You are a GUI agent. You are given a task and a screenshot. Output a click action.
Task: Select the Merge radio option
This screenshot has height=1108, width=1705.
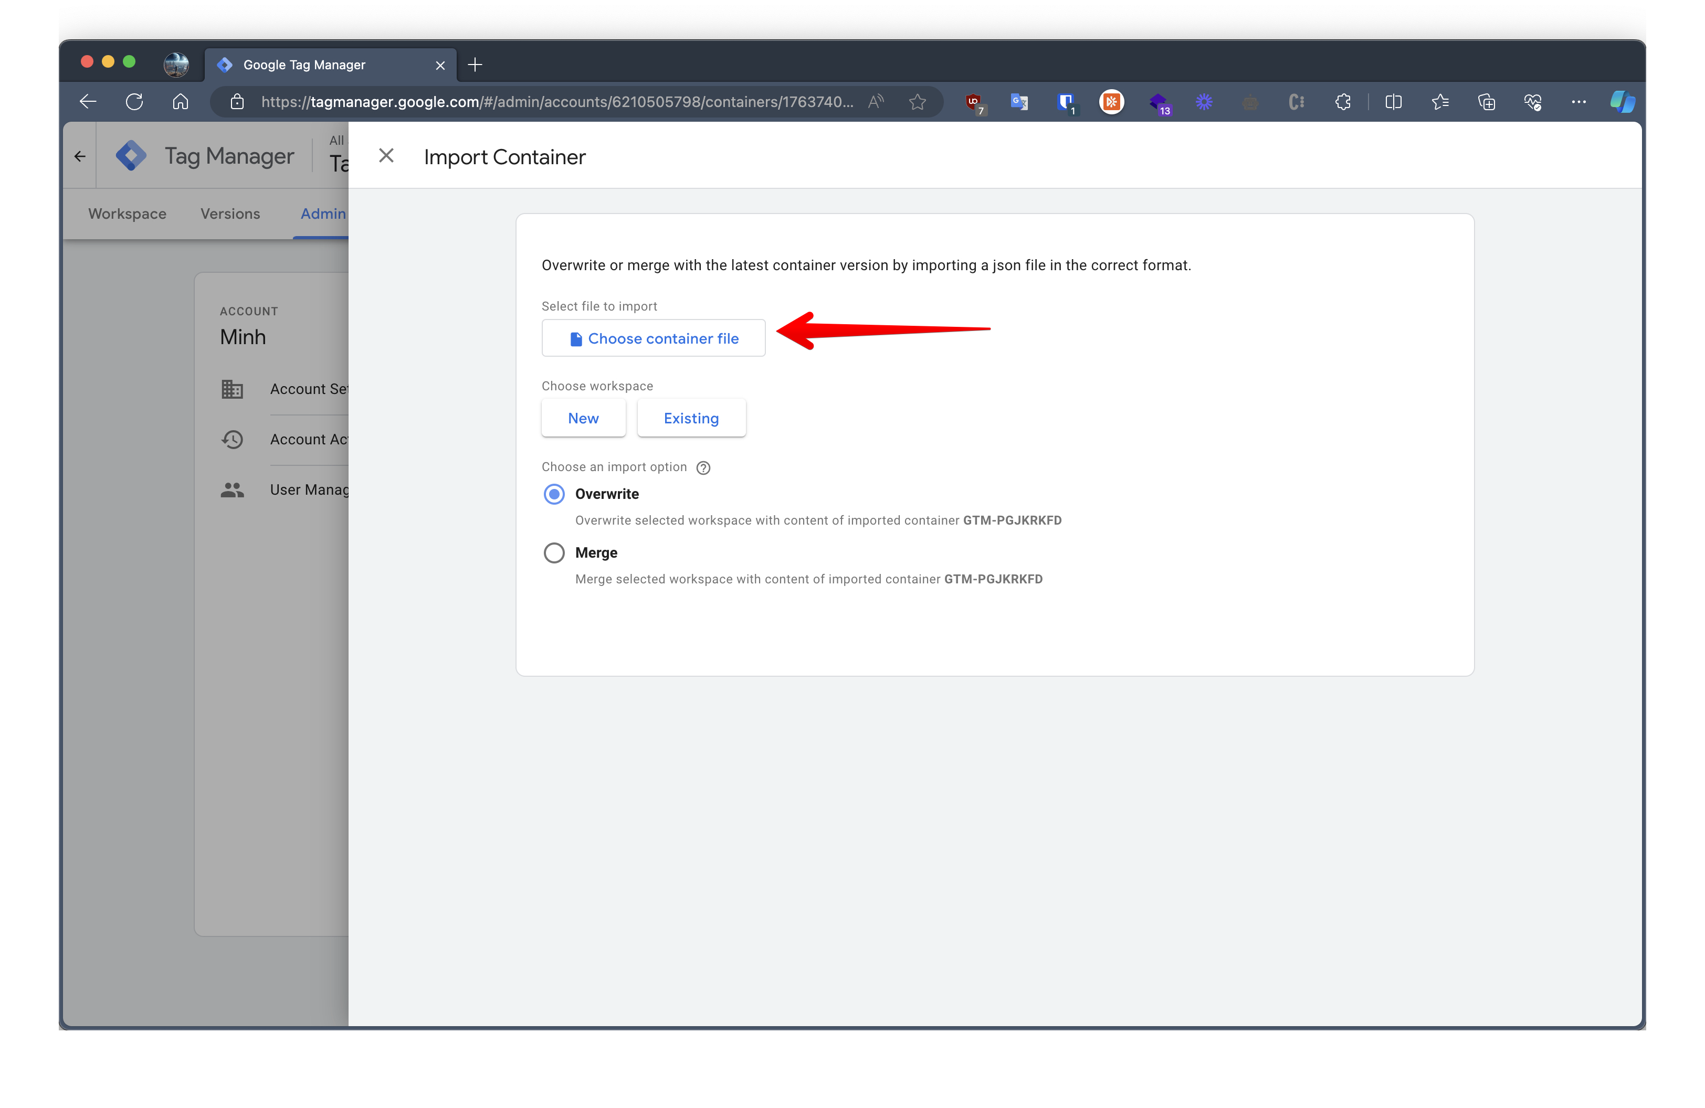(554, 552)
